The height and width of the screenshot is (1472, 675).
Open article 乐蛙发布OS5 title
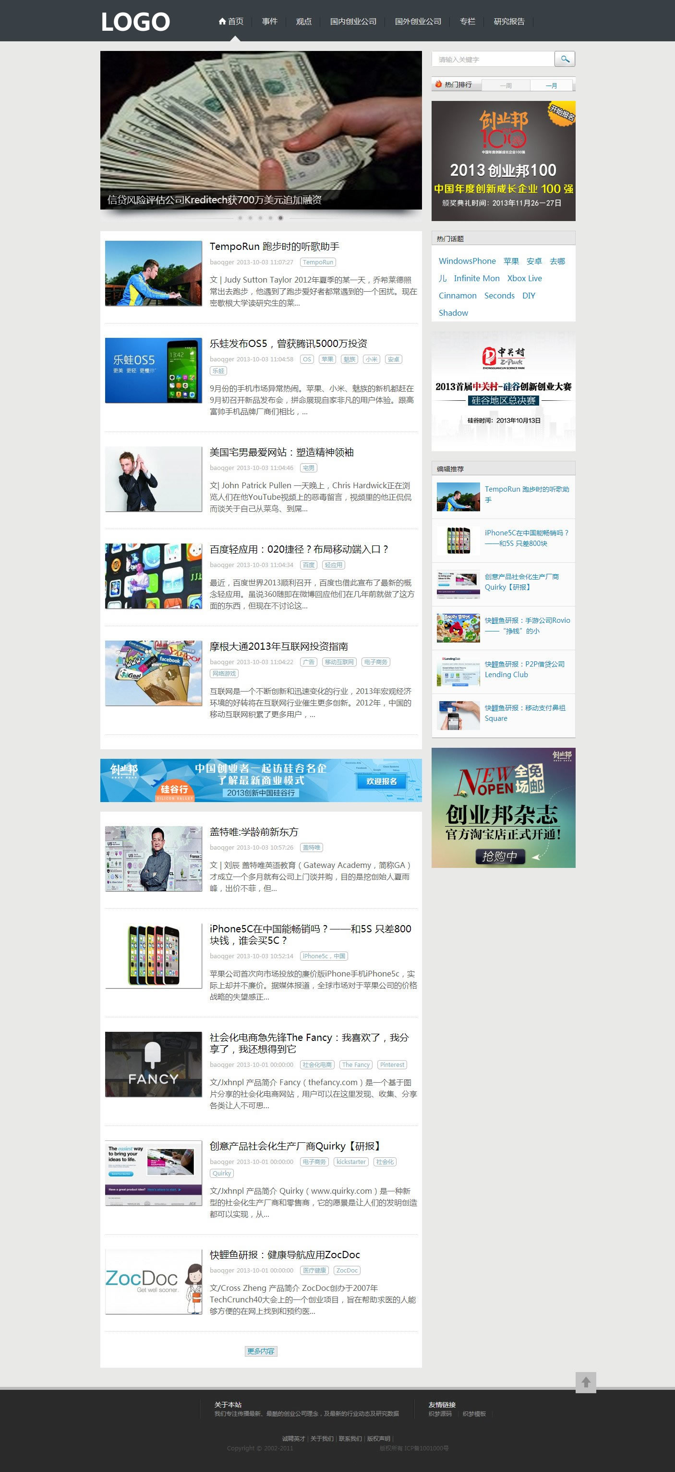[289, 344]
